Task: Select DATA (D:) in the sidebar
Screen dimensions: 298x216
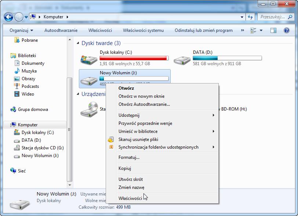Action: 31,140
